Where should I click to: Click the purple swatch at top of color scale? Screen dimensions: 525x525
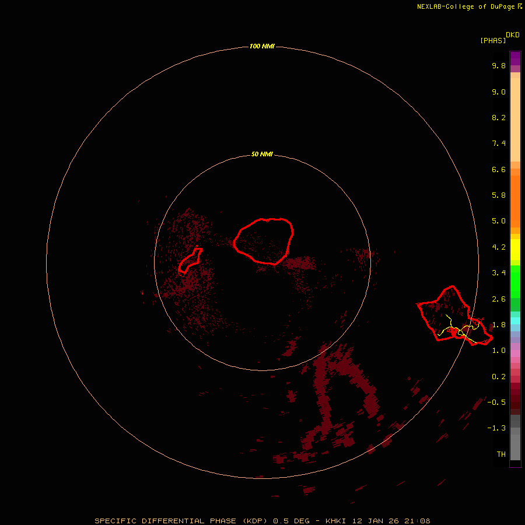coord(515,58)
